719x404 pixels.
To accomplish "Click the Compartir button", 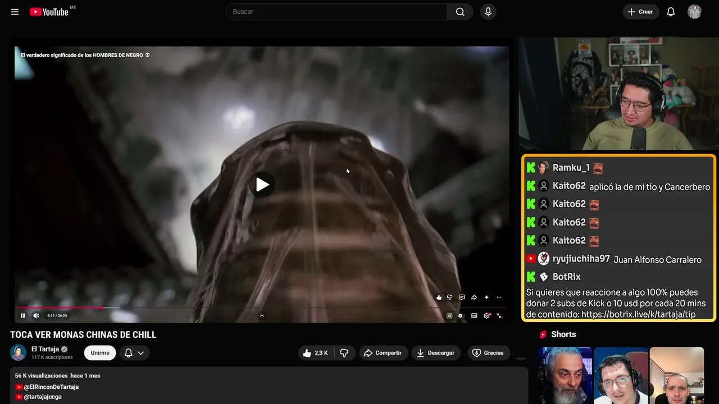I will (384, 353).
